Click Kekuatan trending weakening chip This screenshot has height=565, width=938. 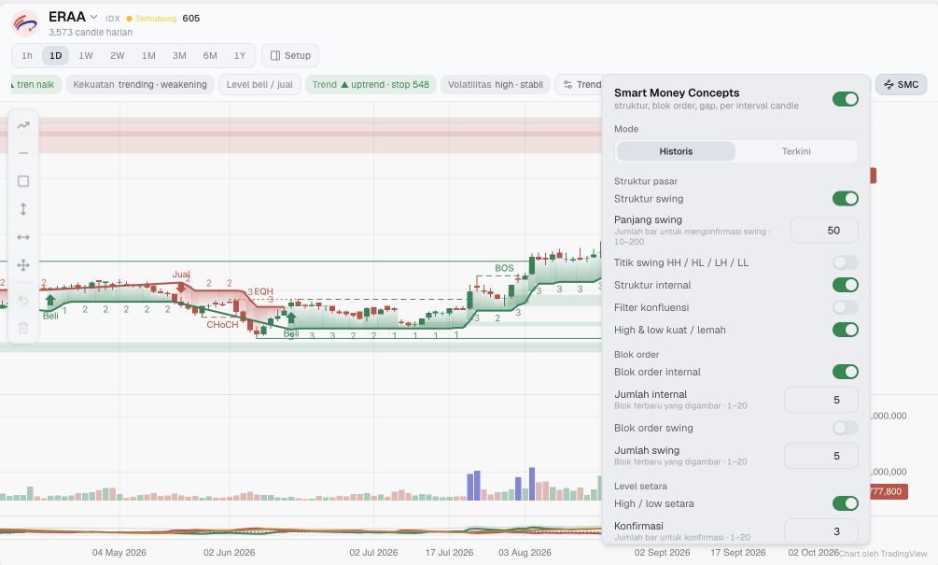[x=140, y=84]
